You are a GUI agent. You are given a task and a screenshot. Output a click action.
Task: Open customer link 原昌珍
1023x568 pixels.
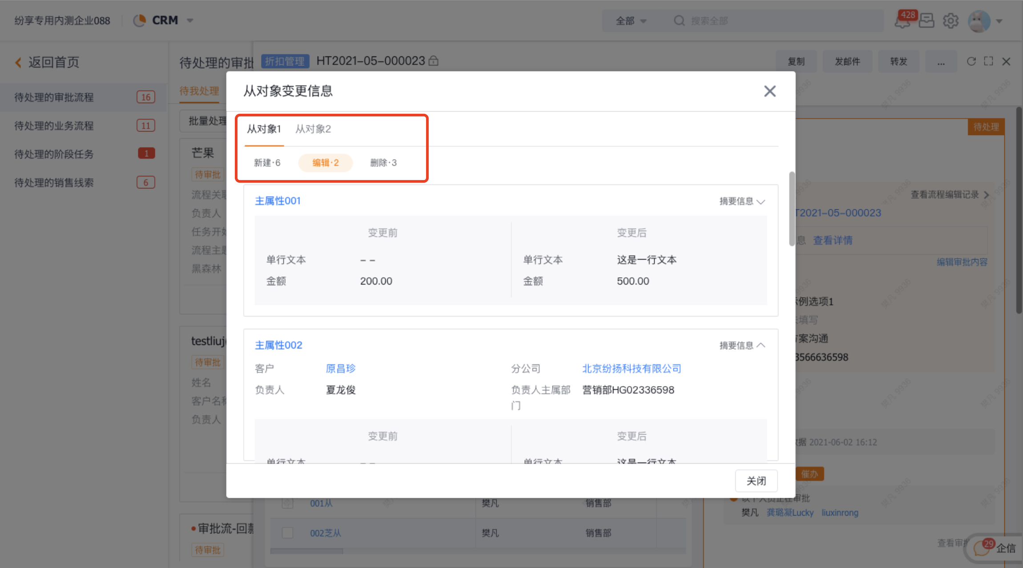[341, 368]
